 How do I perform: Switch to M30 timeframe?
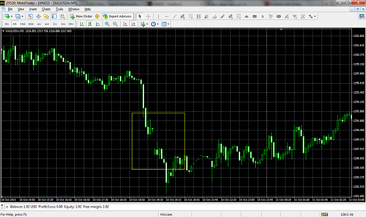[31, 24]
